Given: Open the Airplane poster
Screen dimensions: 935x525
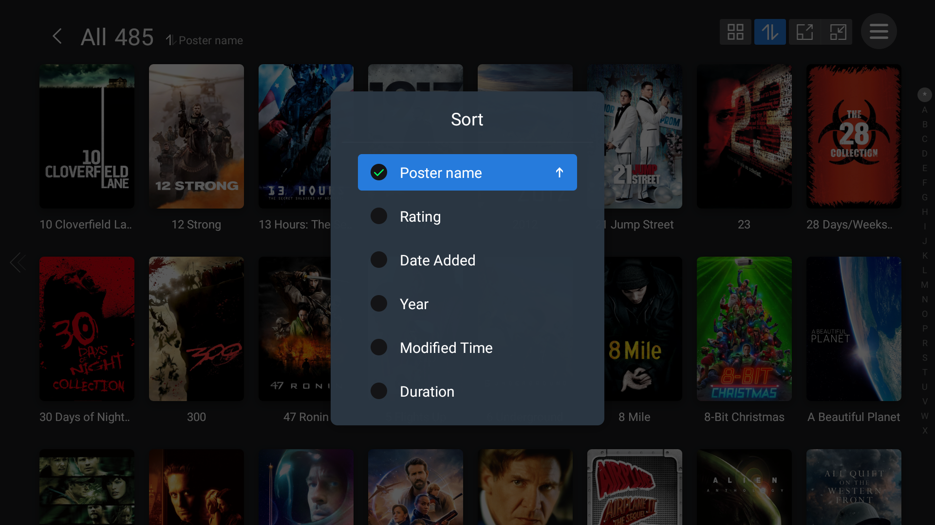Looking at the screenshot, I should [635, 487].
